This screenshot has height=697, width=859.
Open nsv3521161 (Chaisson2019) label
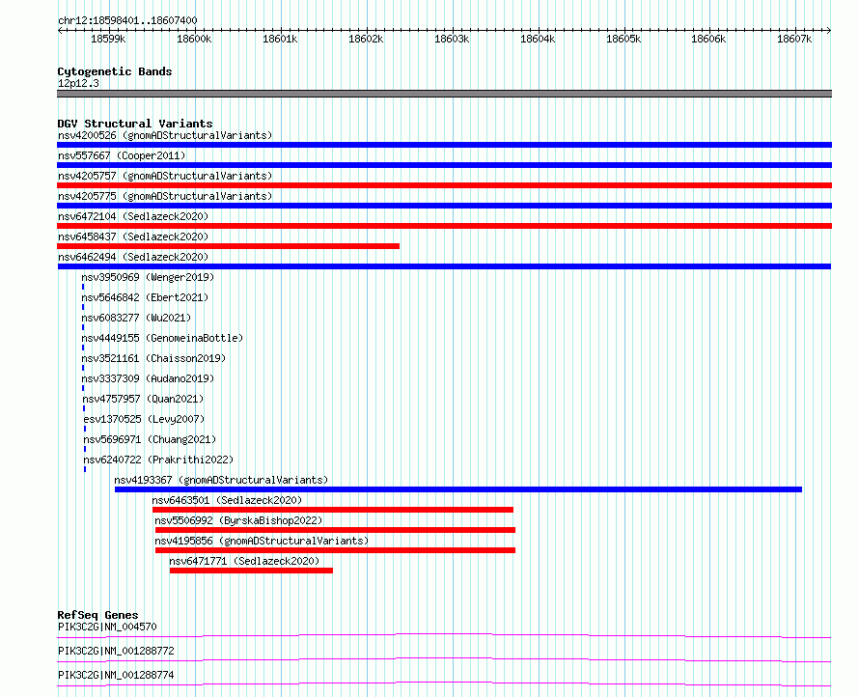click(x=153, y=358)
